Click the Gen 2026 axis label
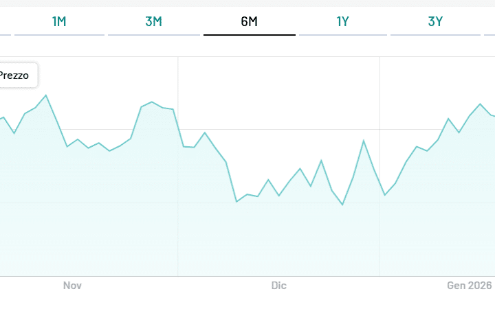495x311 pixels. [x=470, y=285]
